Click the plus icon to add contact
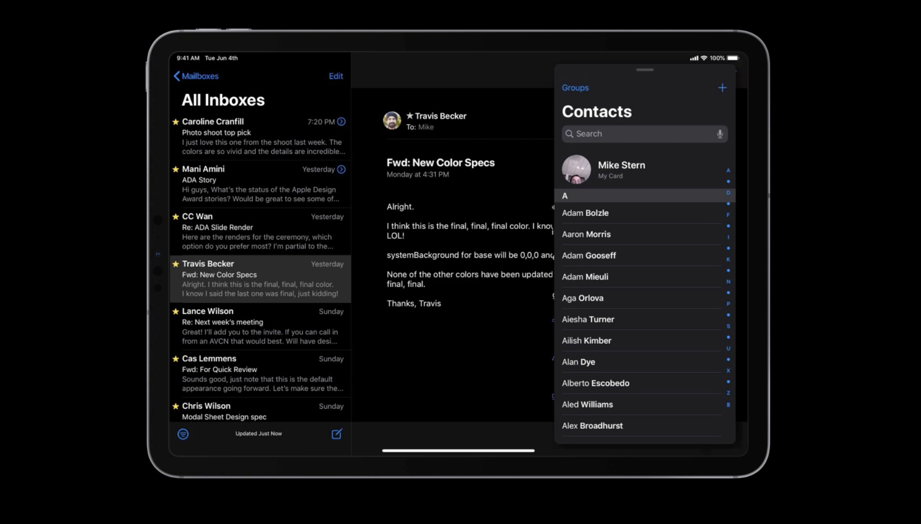This screenshot has width=921, height=524. click(722, 88)
